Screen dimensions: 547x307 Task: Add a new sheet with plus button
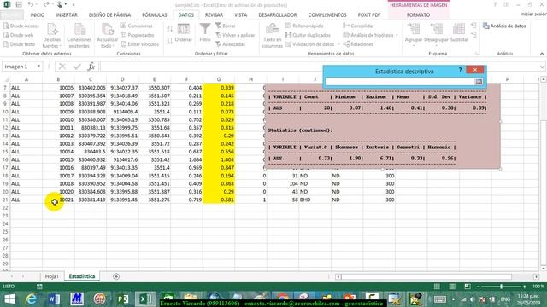(116, 276)
